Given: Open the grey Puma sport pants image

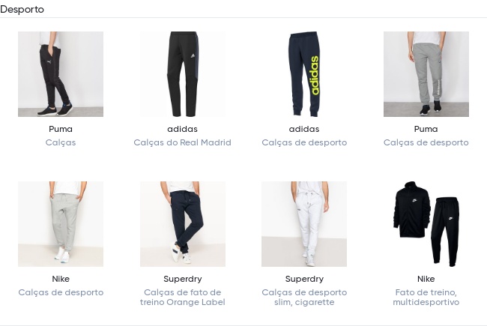Looking at the screenshot, I should [x=426, y=74].
